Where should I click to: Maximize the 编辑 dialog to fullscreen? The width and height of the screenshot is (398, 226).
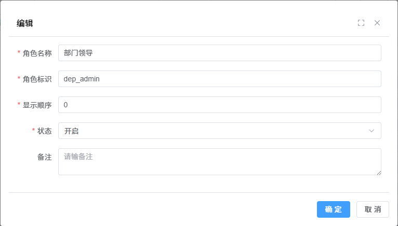(361, 23)
